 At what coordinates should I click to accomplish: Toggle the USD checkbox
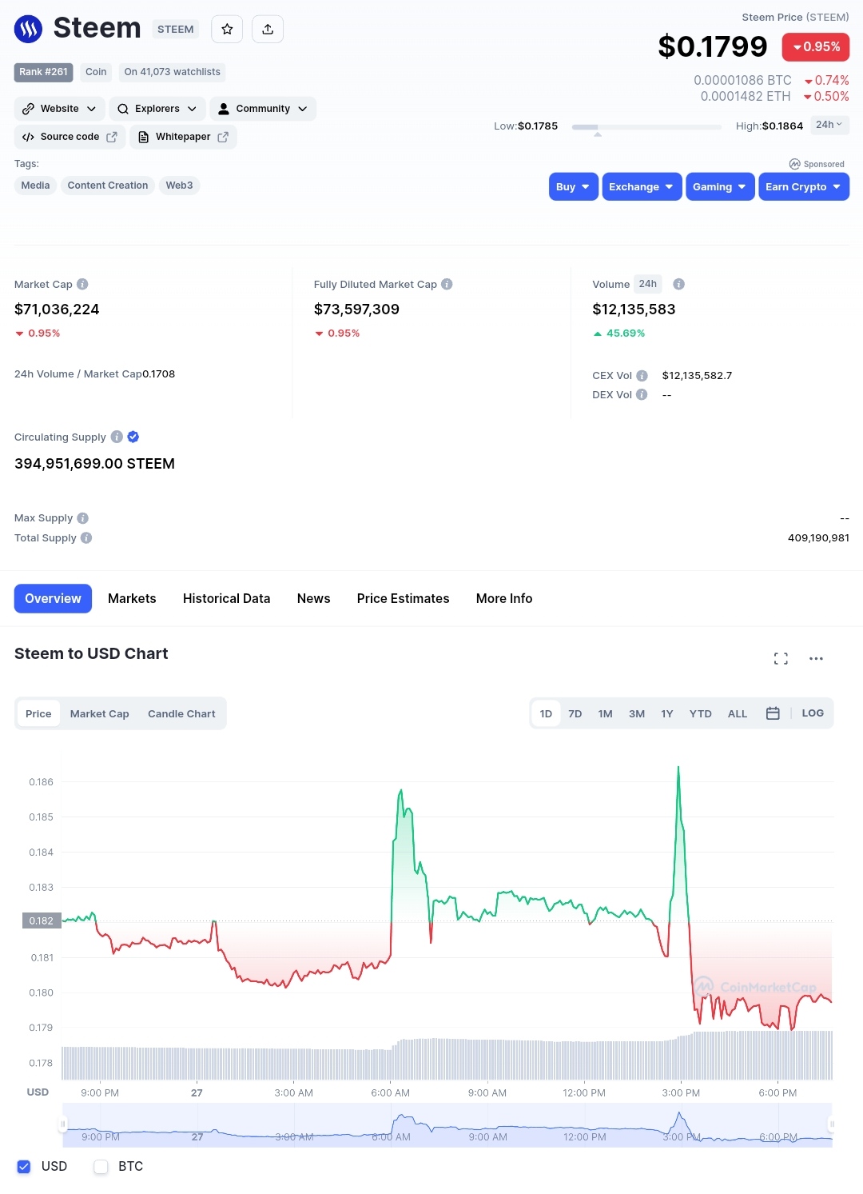tap(24, 1167)
